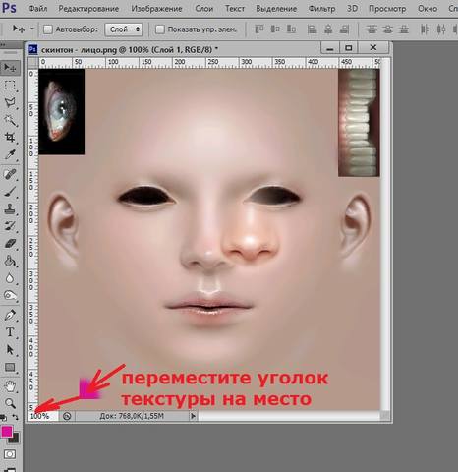Open the Move tool preset picker arrow

[x=32, y=29]
